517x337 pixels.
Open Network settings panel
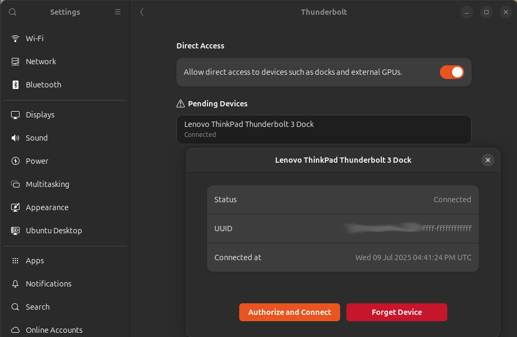tap(65, 62)
